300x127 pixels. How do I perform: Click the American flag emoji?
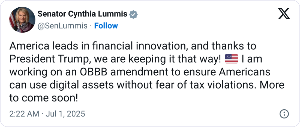(232, 59)
